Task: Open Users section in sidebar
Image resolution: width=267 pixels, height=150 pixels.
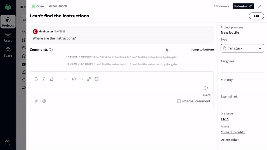Action: (8, 37)
